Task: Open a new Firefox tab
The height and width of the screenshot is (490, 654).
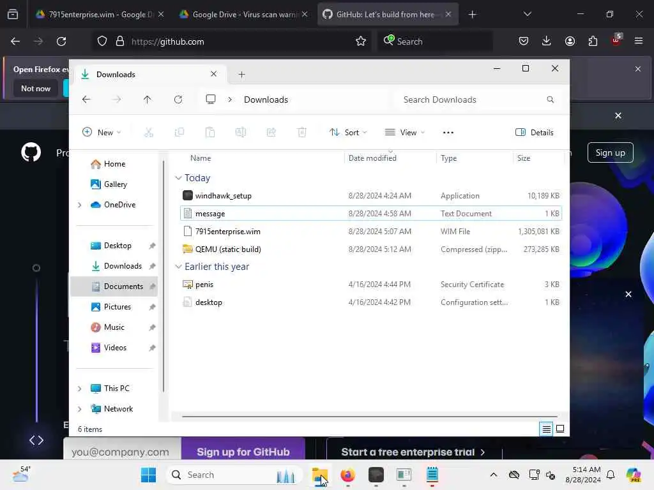Action: [x=472, y=14]
